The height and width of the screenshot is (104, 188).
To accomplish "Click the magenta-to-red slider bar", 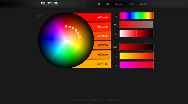I will [x=136, y=65].
